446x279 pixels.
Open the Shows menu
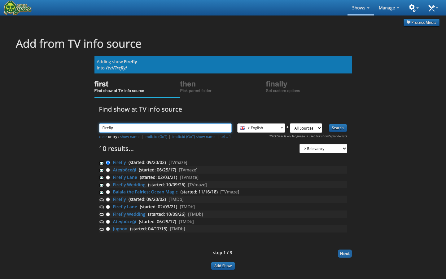point(361,8)
